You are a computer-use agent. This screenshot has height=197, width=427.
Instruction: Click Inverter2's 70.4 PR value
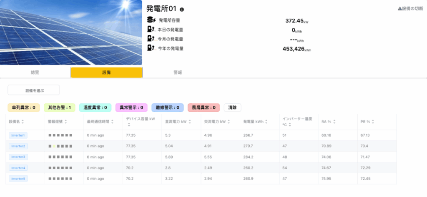tap(364, 146)
